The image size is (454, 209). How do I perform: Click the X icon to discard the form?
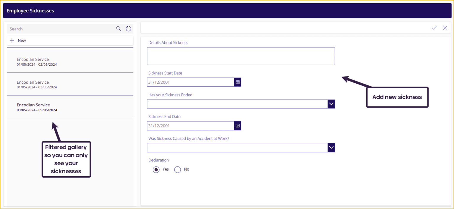(x=445, y=27)
